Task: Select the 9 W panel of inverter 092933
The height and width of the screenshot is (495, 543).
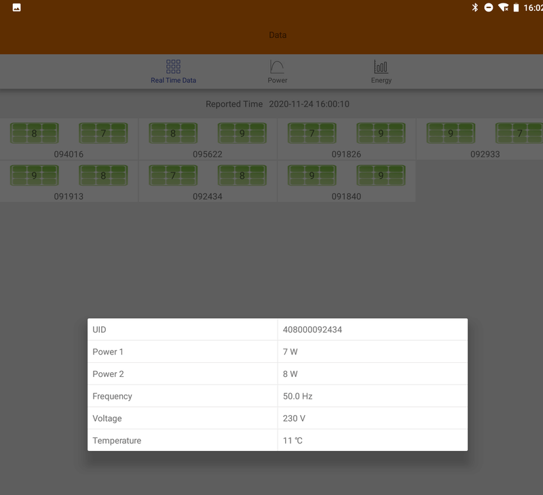Action: [x=451, y=133]
